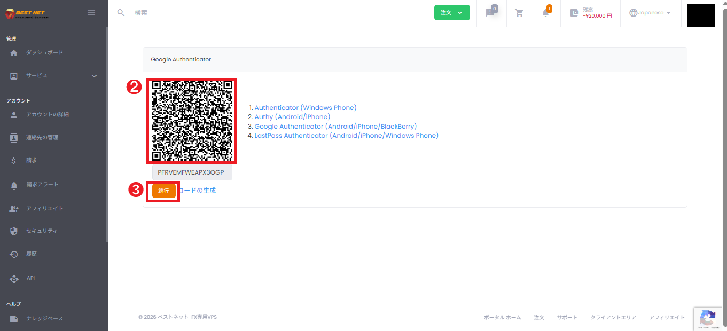Select the アフィリエイト people icon
Viewport: 727px width, 331px height.
coord(13,208)
